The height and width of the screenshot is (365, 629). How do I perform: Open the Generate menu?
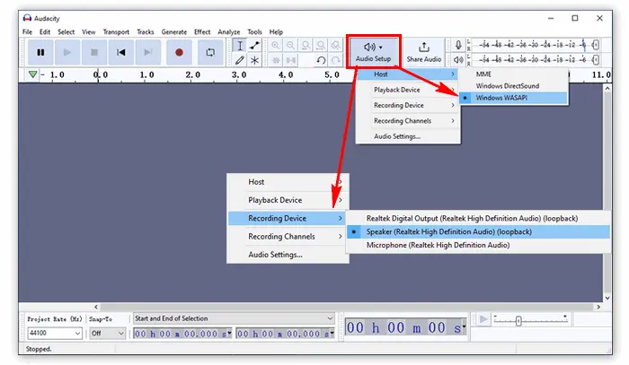(174, 32)
